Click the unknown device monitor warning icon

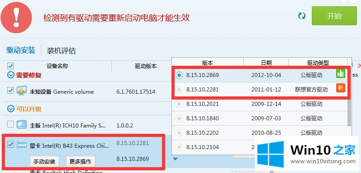pos(22,91)
